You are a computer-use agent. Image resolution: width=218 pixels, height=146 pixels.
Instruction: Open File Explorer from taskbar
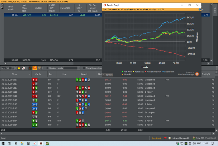click(x=22, y=144)
